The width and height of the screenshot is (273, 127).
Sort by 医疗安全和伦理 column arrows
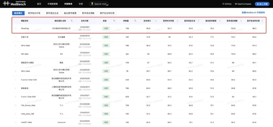262,21
